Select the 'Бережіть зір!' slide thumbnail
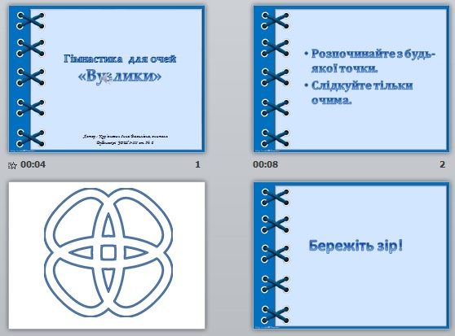455x336 pixels. click(351, 255)
